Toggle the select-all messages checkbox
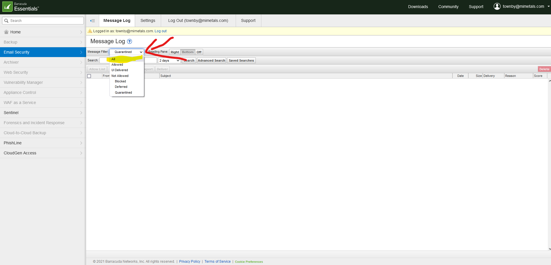551x265 pixels. pyautogui.click(x=89, y=76)
